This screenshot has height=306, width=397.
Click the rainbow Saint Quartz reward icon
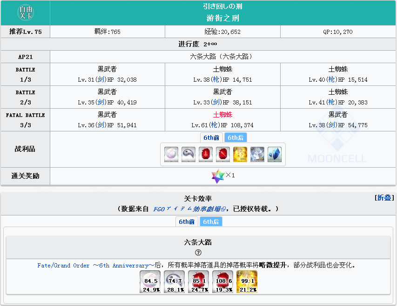point(217,176)
